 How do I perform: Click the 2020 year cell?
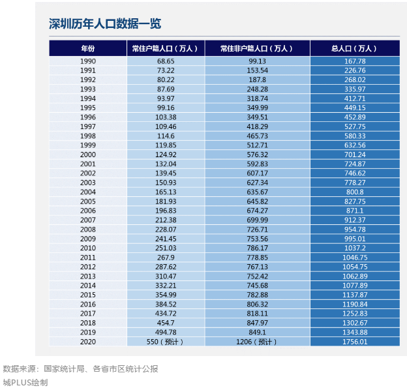pos(87,341)
